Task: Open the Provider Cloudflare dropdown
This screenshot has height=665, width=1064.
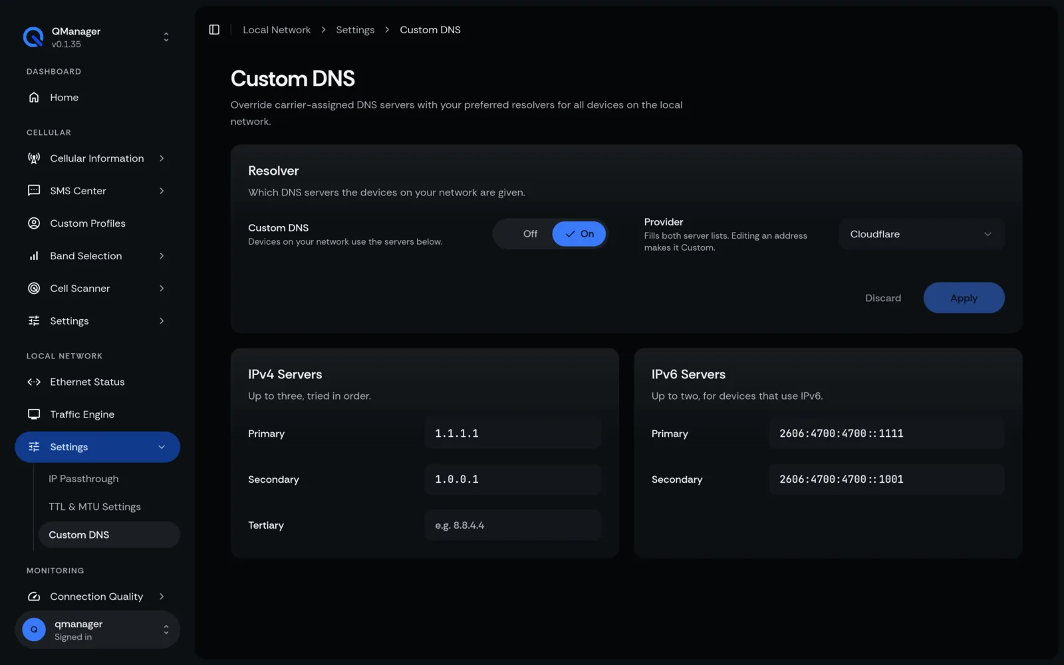Action: (922, 234)
